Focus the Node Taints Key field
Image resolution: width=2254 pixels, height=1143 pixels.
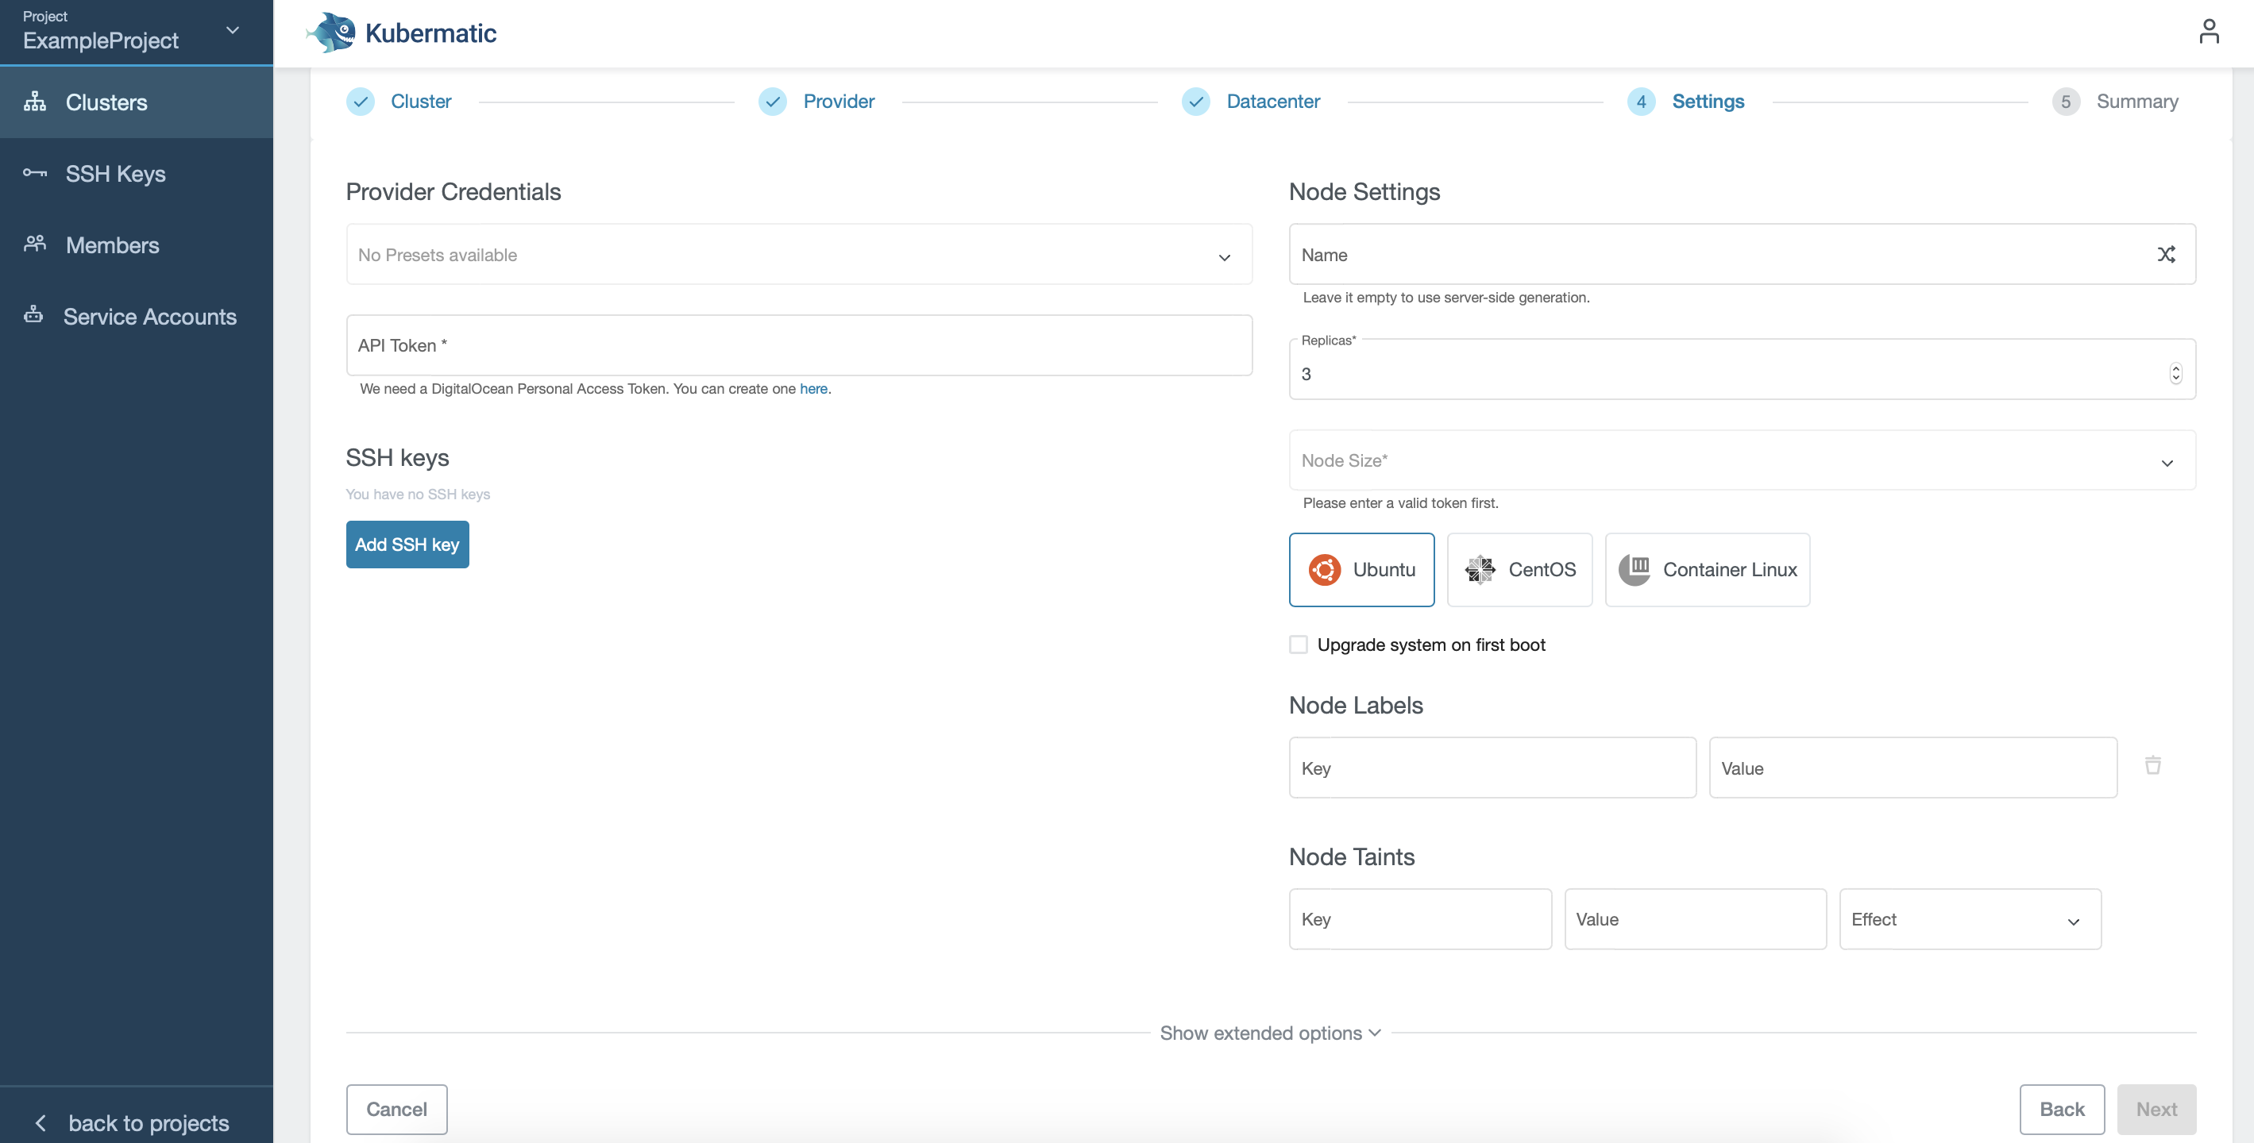pos(1420,919)
